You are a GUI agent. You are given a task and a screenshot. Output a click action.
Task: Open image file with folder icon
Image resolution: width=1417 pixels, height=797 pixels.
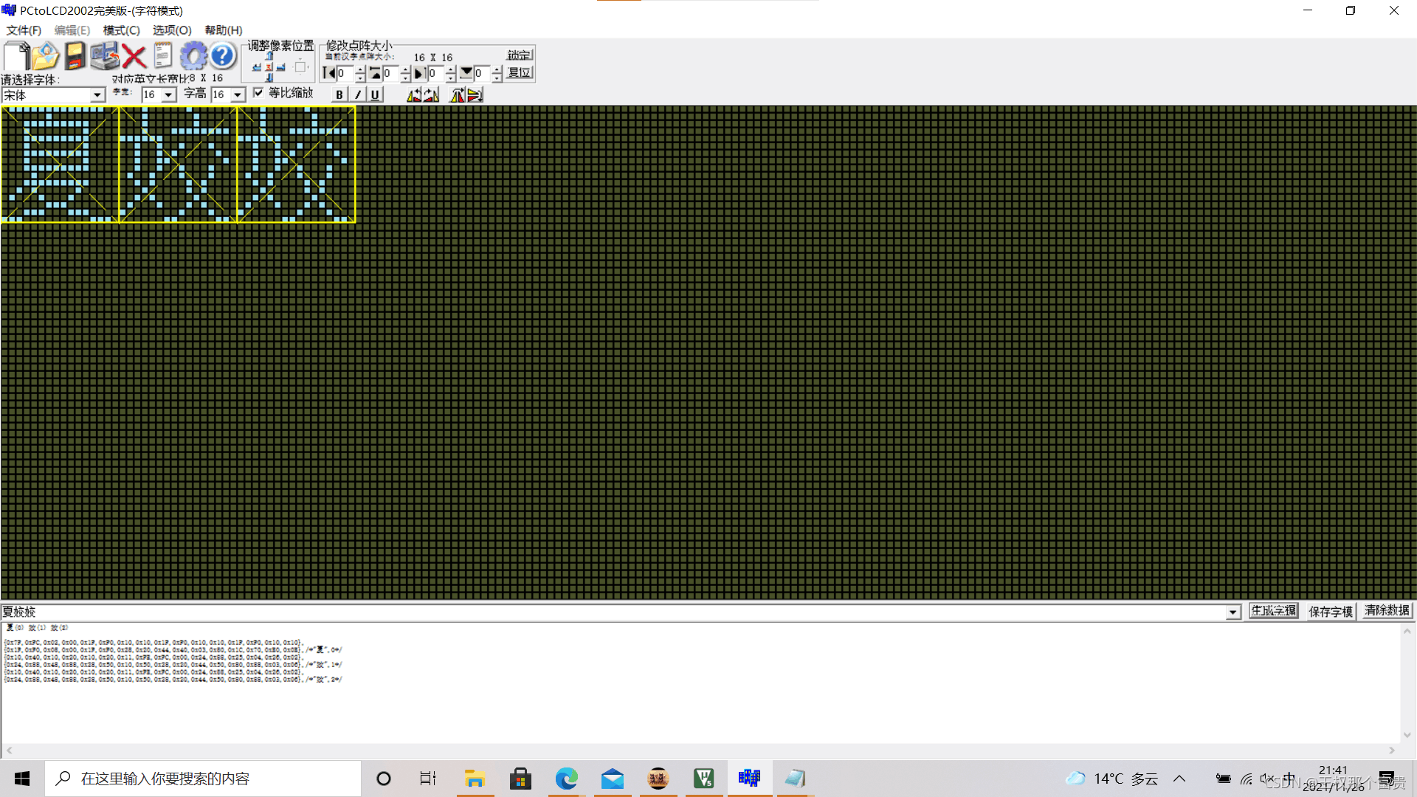[46, 56]
